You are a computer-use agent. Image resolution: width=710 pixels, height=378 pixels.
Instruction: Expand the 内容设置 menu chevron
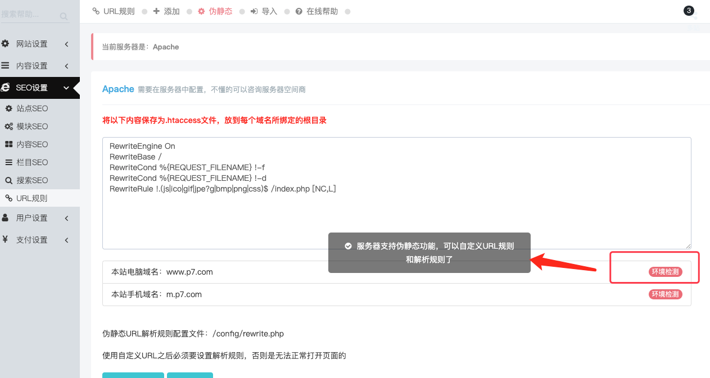pyautogui.click(x=66, y=66)
